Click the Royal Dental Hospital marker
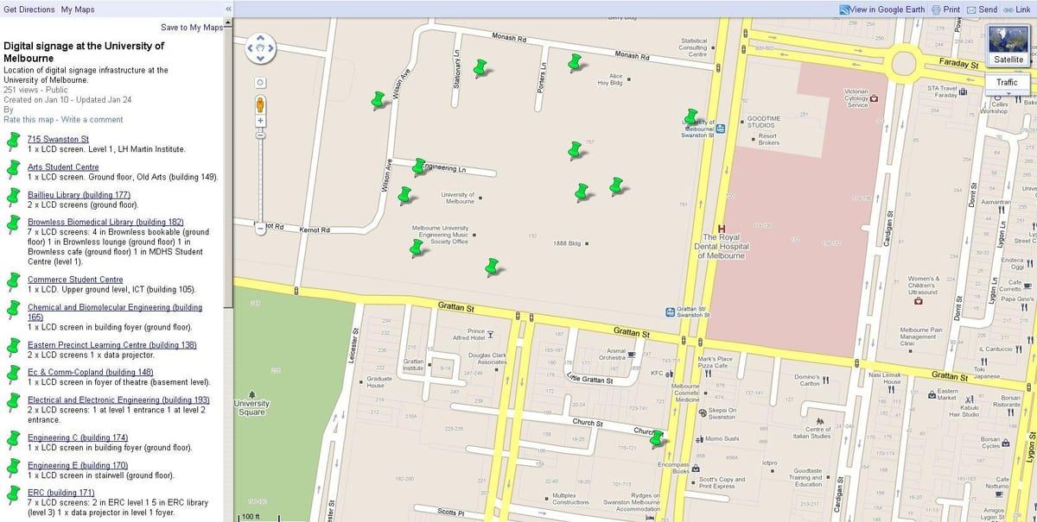Screen dimensions: 1037x522 (721, 228)
